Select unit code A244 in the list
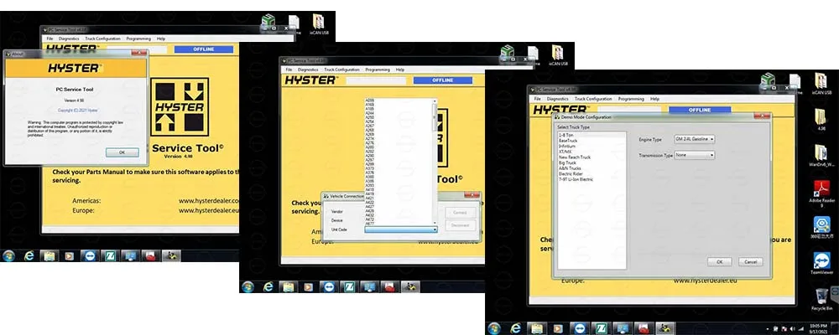The height and width of the screenshot is (335, 839). (x=370, y=113)
